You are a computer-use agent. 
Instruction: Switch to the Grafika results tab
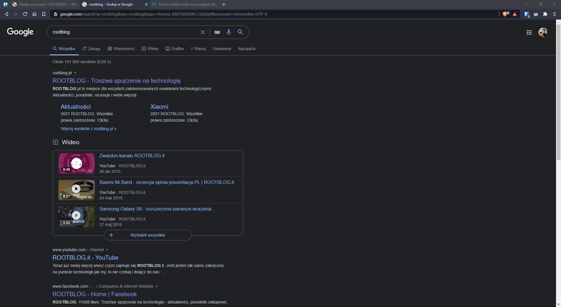pyautogui.click(x=175, y=49)
